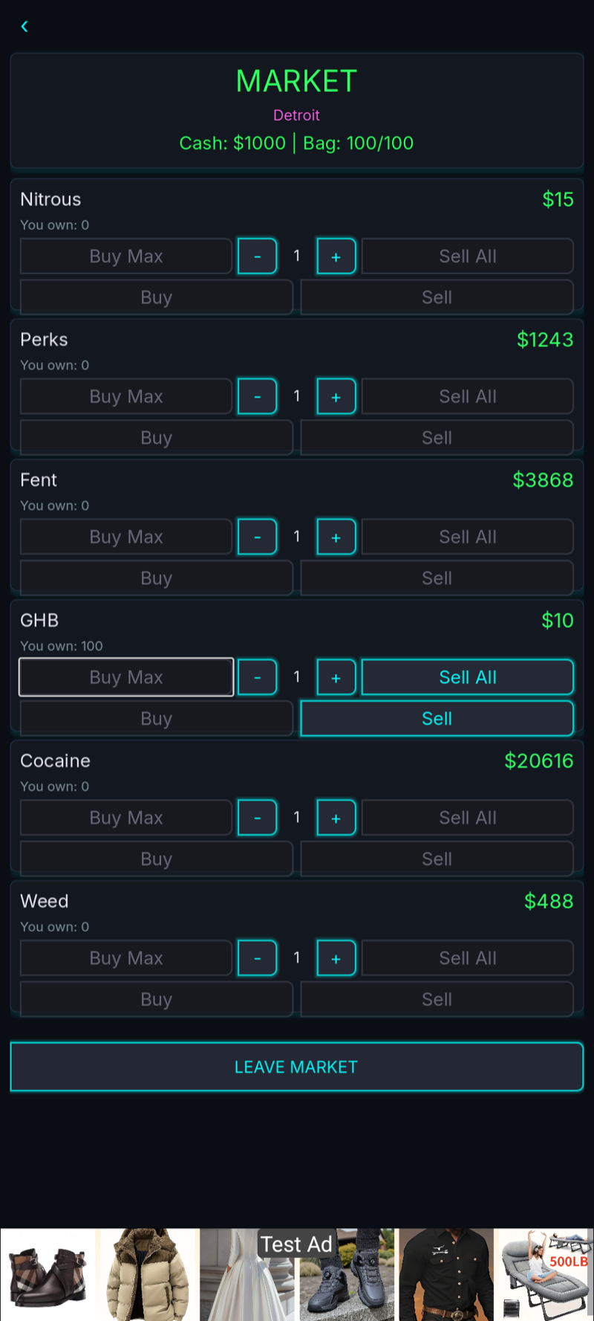The width and height of the screenshot is (594, 1321).
Task: Tap Sell All for Weed
Action: (x=467, y=958)
